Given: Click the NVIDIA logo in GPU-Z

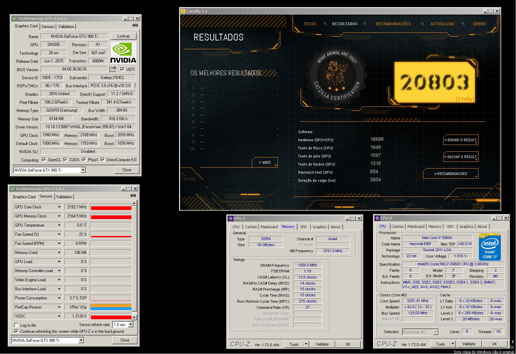Looking at the screenshot, I should (x=123, y=53).
